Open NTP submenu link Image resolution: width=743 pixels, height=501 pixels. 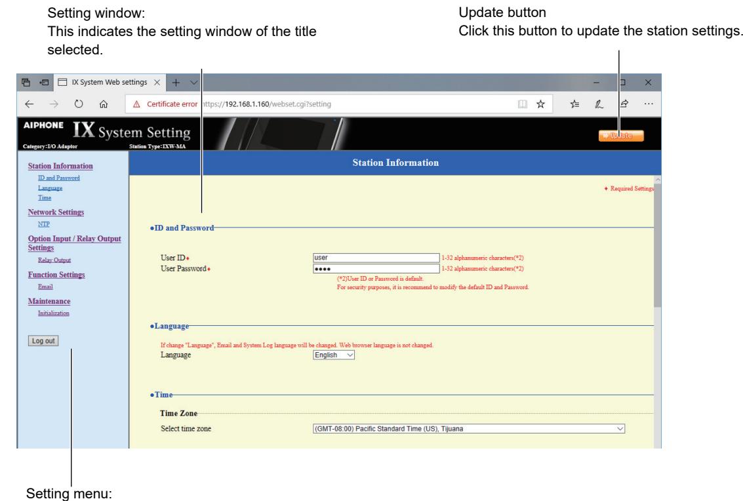pyautogui.click(x=43, y=224)
